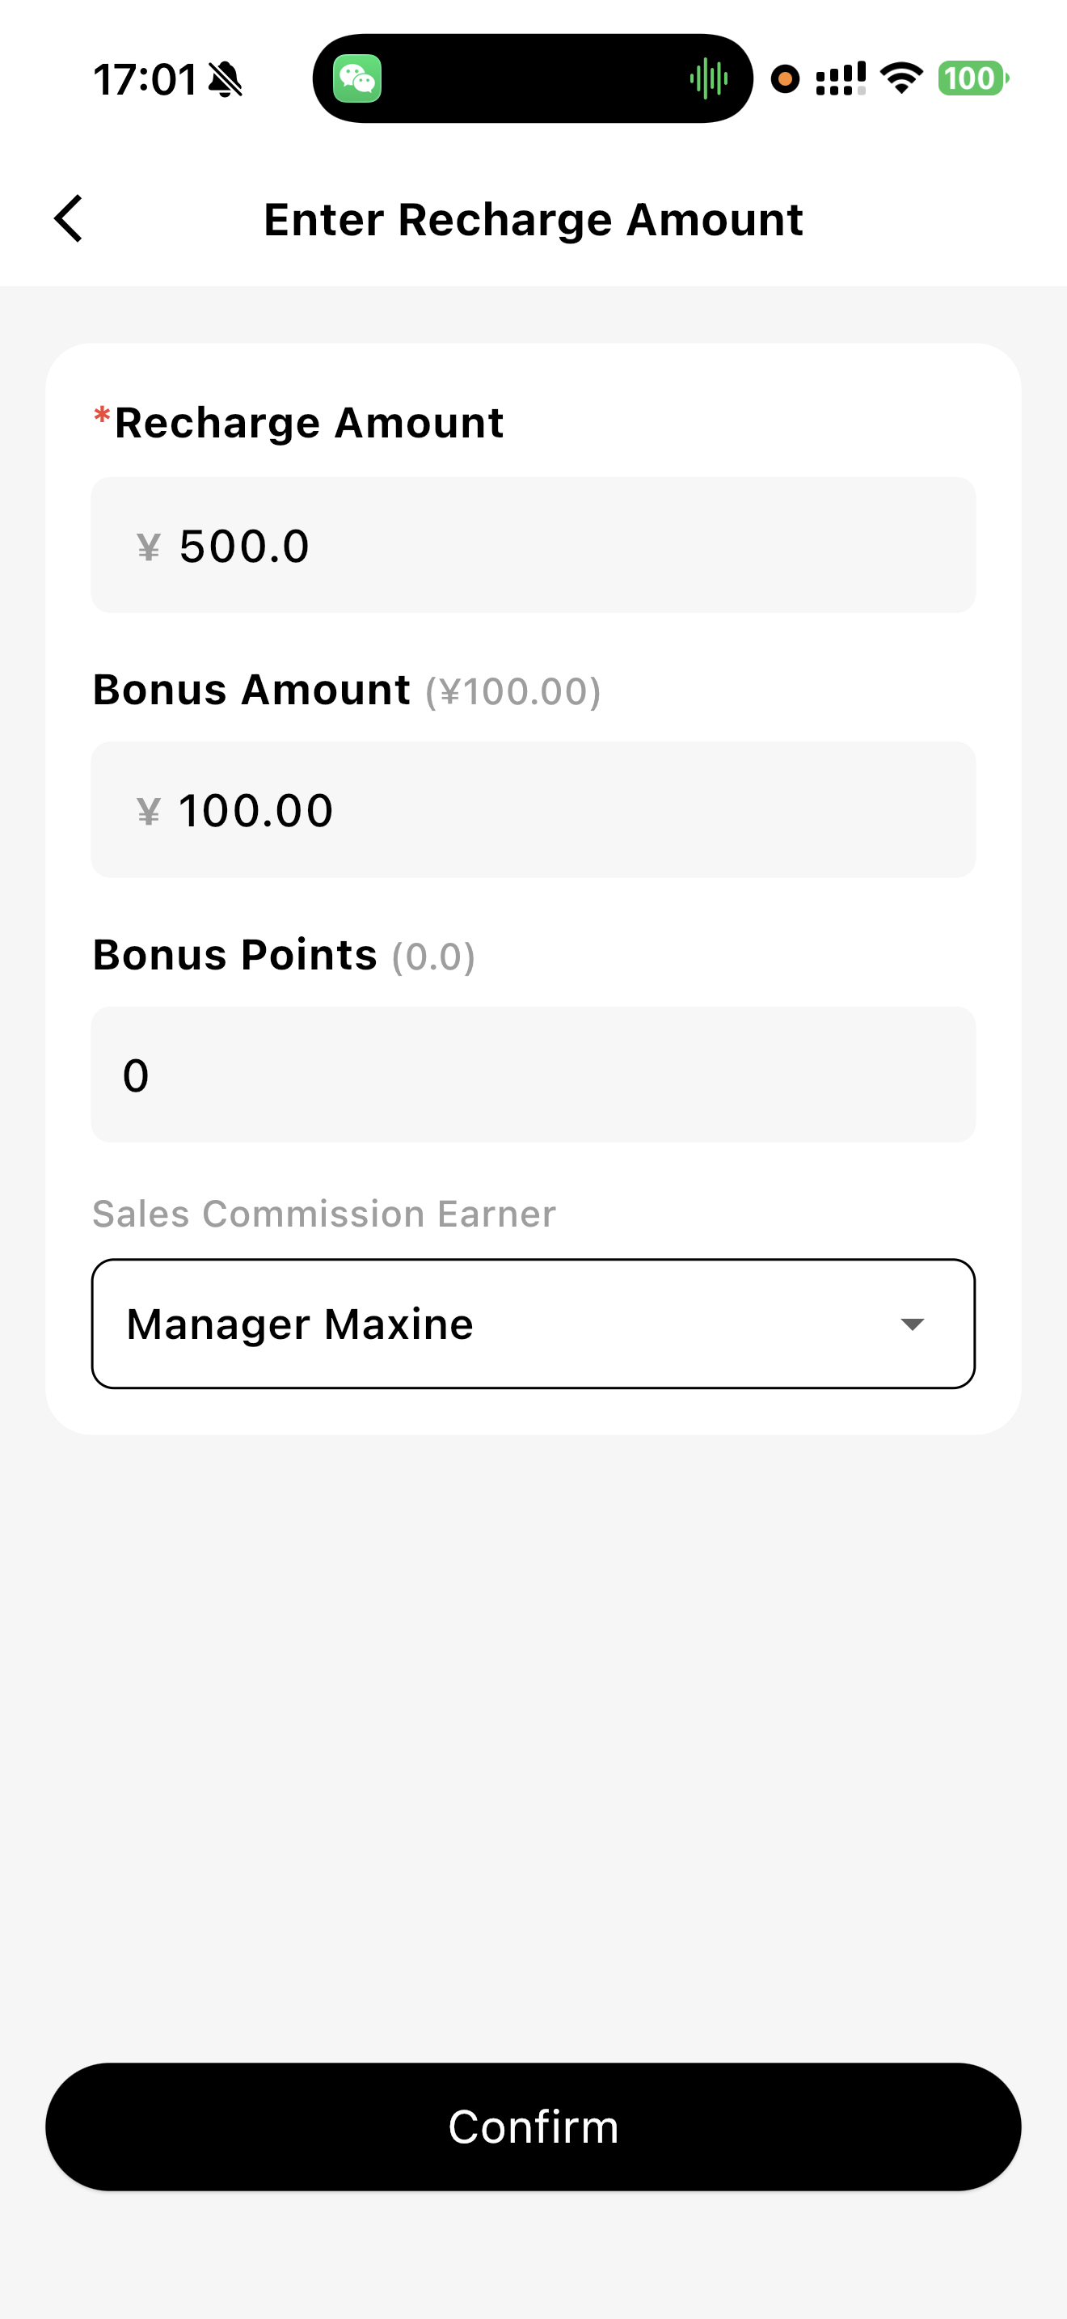
Task: Focus the Recharge Amount field showing 500.0
Action: click(x=533, y=546)
